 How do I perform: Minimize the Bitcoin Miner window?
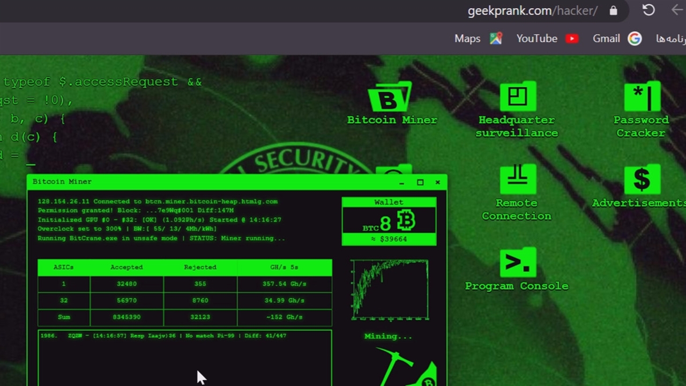coord(402,183)
